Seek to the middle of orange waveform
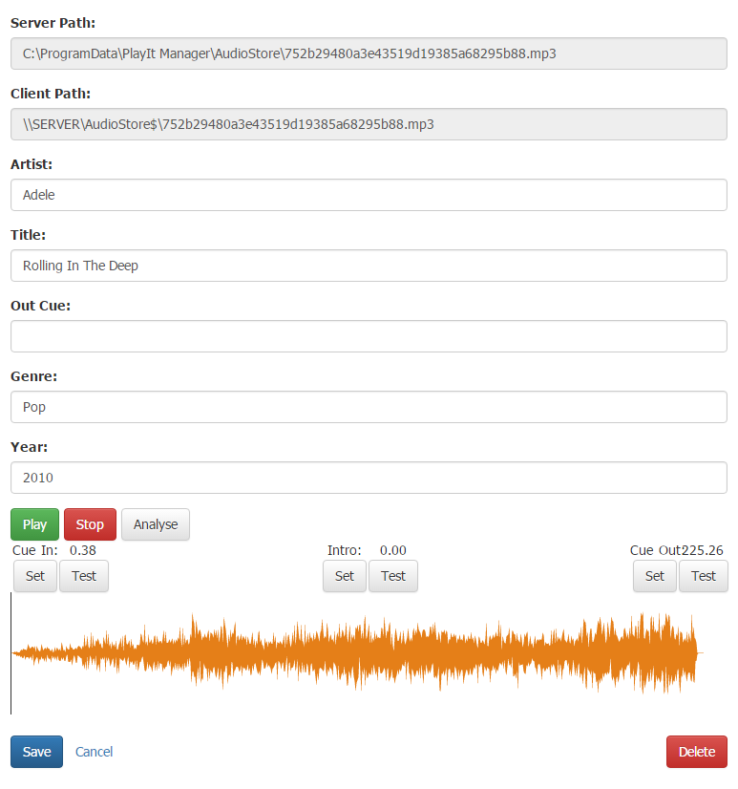 click(x=357, y=653)
